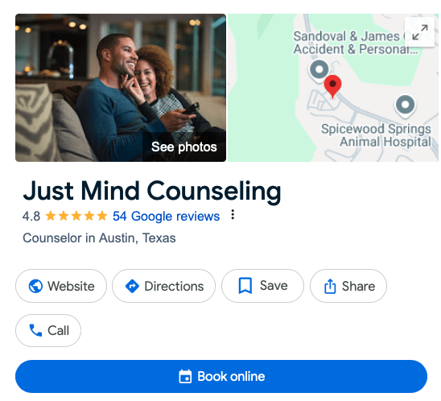Image resolution: width=441 pixels, height=401 pixels.
Task: Click the calendar icon on Book online
Action: tap(185, 376)
